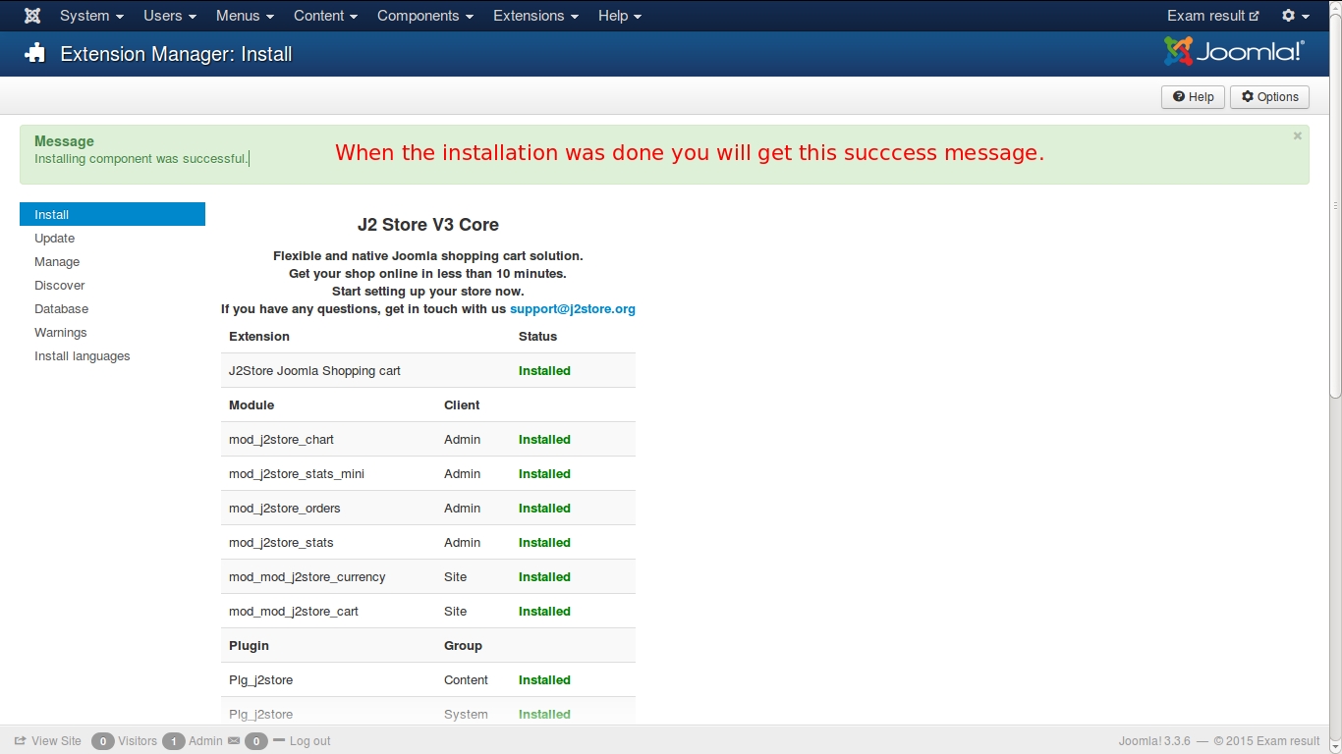Click the Help button in toolbar
This screenshot has width=1342, height=754.
point(1193,97)
